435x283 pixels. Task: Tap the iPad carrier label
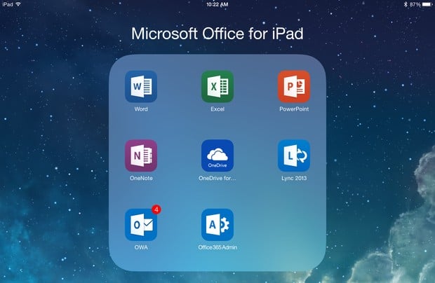8,4
